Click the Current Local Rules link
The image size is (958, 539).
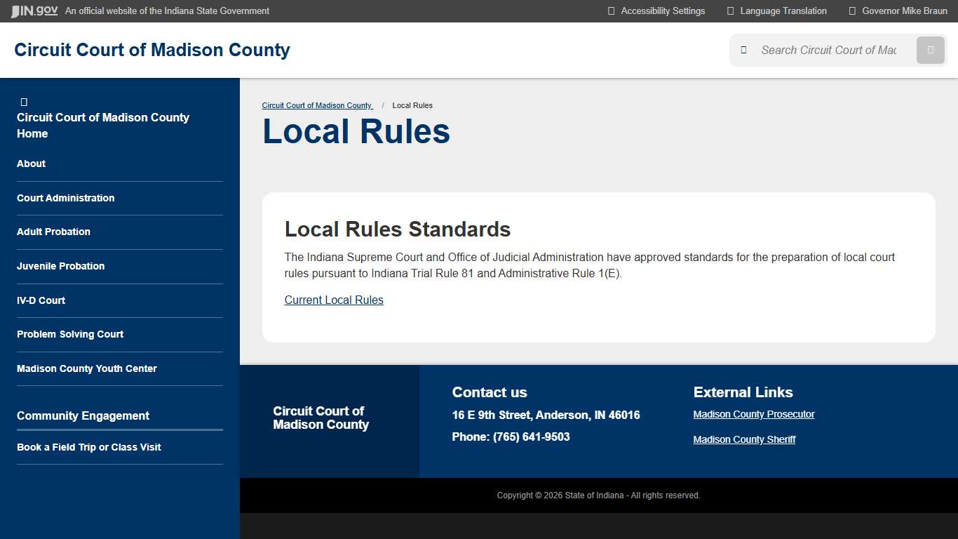point(334,300)
